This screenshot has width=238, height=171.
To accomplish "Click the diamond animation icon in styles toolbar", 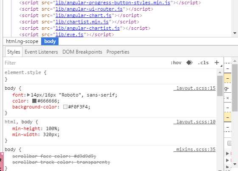I will pyautogui.click(x=190, y=63).
